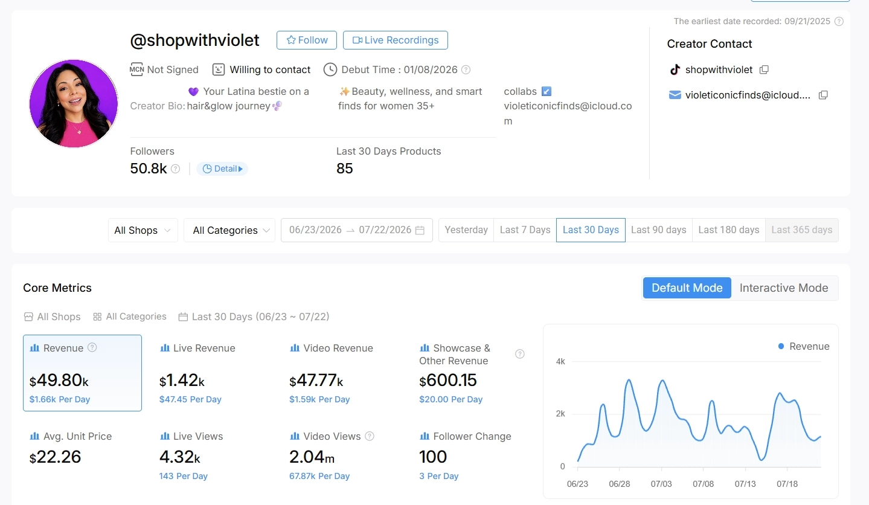Click the Video Views info icon
This screenshot has height=505, width=869.
point(370,436)
